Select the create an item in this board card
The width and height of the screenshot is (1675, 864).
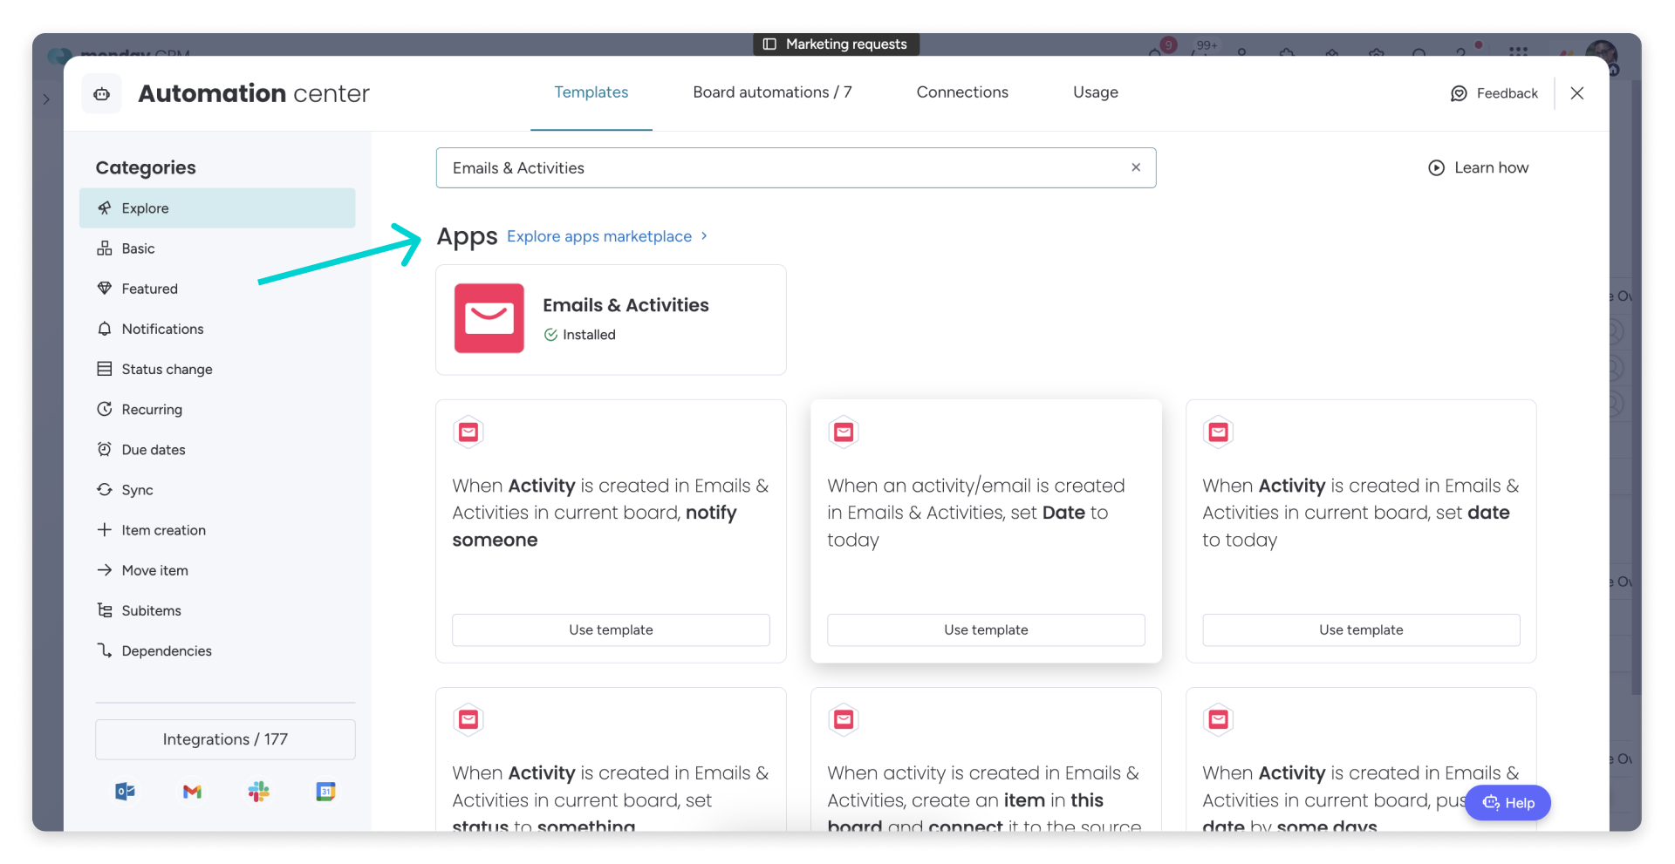(x=986, y=759)
